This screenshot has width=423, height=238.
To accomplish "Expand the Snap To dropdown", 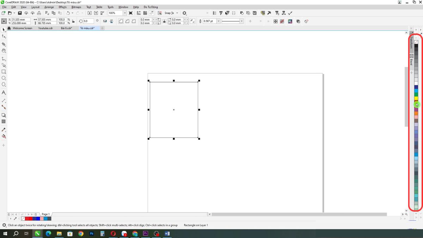I will [x=177, y=13].
